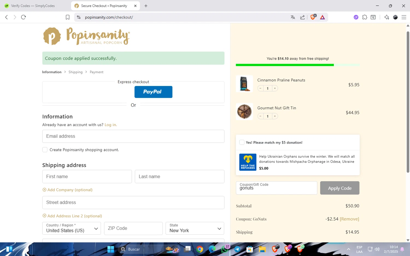Open the volume control in tray
Viewport: 410px width, 256px height.
point(377,249)
